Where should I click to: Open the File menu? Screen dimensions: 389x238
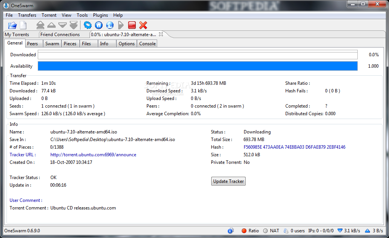9,15
